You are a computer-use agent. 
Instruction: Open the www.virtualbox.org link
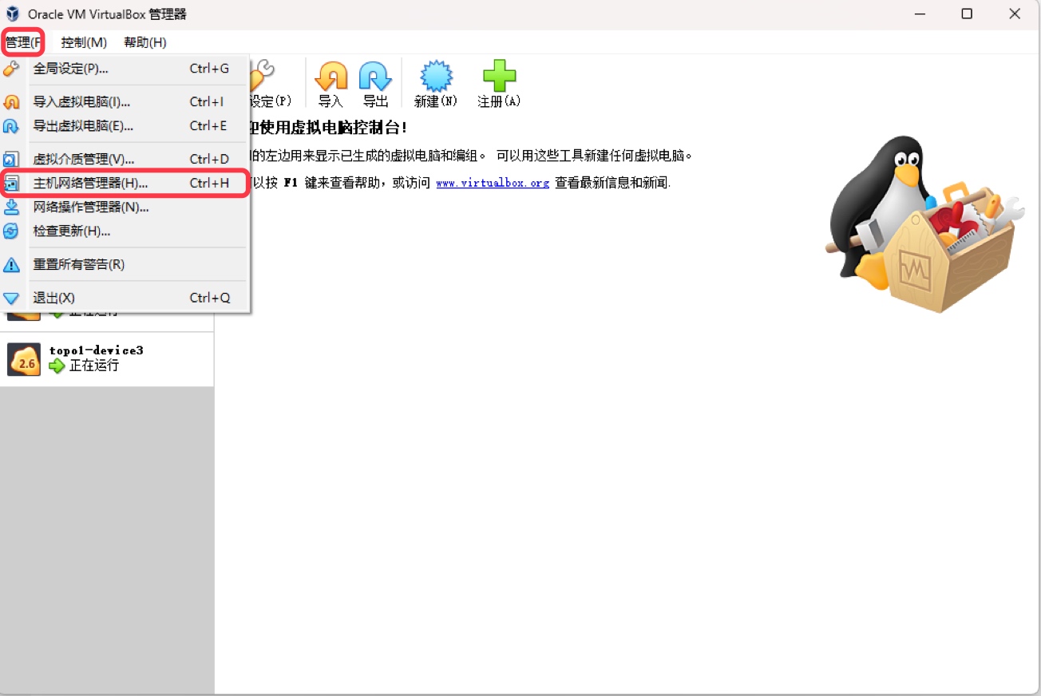[493, 183]
